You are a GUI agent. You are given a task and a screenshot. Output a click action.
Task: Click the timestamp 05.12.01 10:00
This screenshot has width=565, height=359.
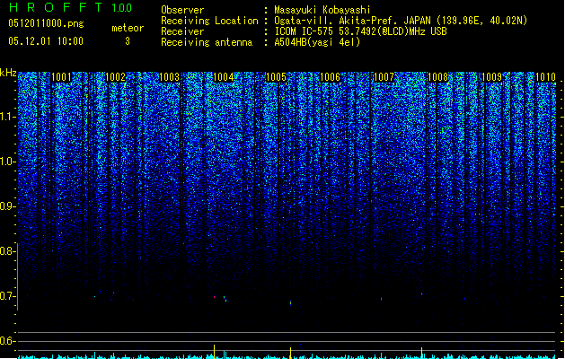coord(46,41)
